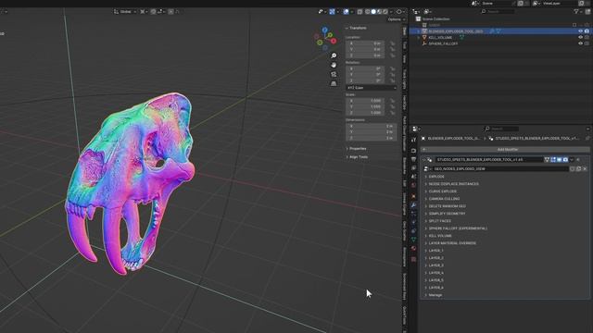Click the red X axis on navigation gizmo
The width and height of the screenshot is (593, 333).
(334, 41)
